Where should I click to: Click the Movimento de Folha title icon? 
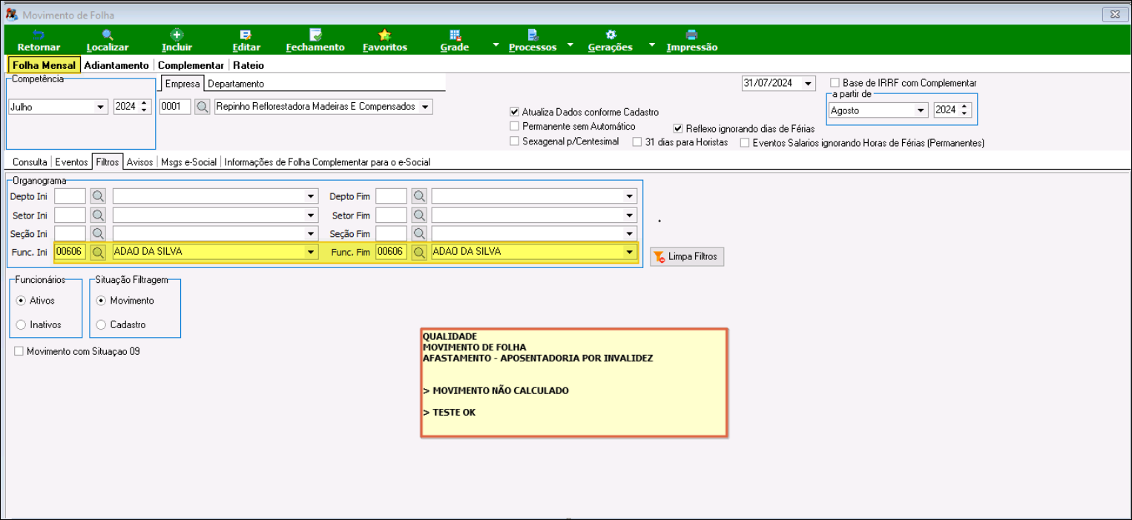tap(12, 14)
